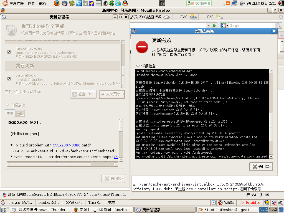Click the 下载文件大小：46.7 MB label
The width and height of the screenshot is (284, 213).
point(24,92)
